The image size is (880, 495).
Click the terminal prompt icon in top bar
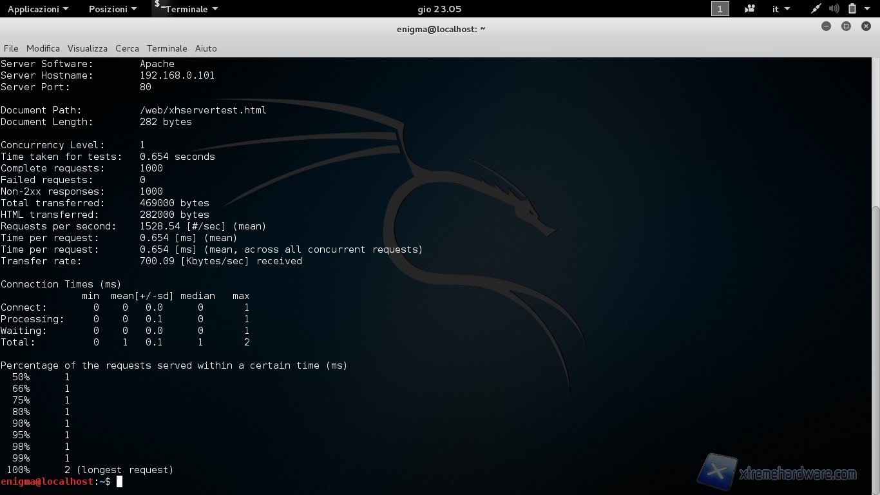pyautogui.click(x=158, y=6)
